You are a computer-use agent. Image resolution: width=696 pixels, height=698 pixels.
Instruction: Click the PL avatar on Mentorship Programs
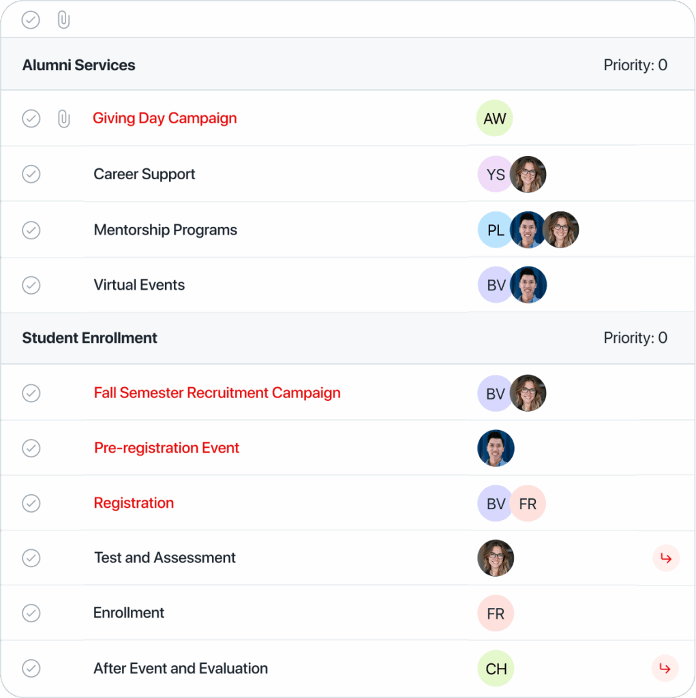click(494, 230)
